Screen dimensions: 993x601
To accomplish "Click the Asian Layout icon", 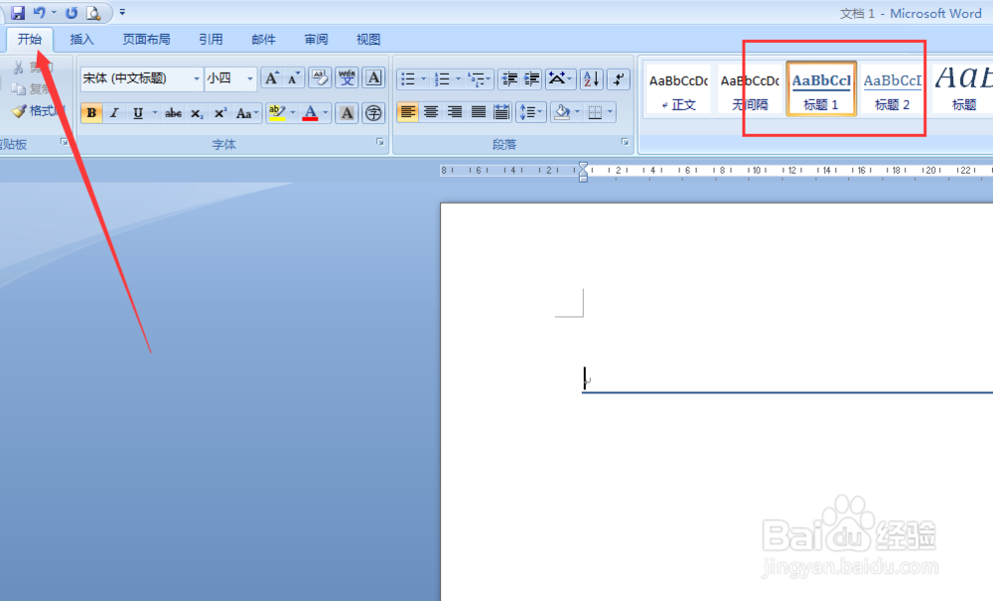I will point(560,78).
